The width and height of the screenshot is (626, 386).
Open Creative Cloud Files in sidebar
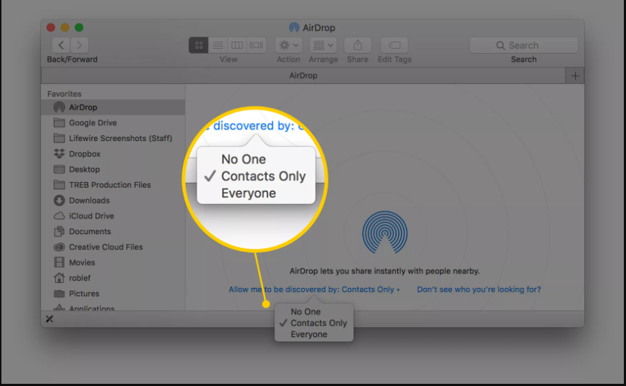[x=113, y=247]
